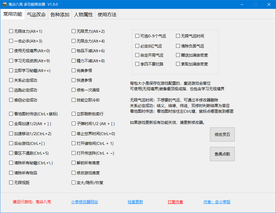Select the 人物属性 tab

(84, 14)
